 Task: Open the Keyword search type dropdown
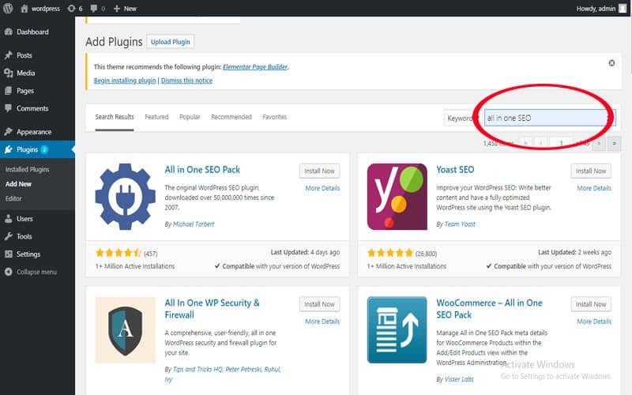pyautogui.click(x=462, y=118)
